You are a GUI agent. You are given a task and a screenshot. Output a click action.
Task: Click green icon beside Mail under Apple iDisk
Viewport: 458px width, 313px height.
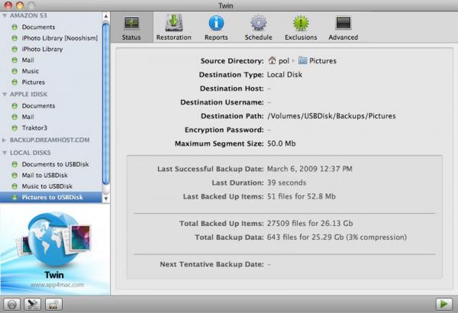pos(15,117)
